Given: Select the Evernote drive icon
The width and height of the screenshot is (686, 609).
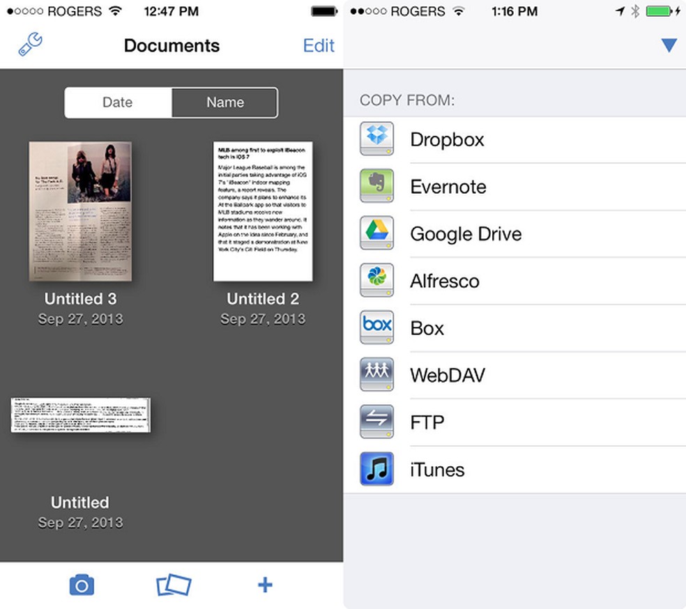Looking at the screenshot, I should pyautogui.click(x=376, y=186).
